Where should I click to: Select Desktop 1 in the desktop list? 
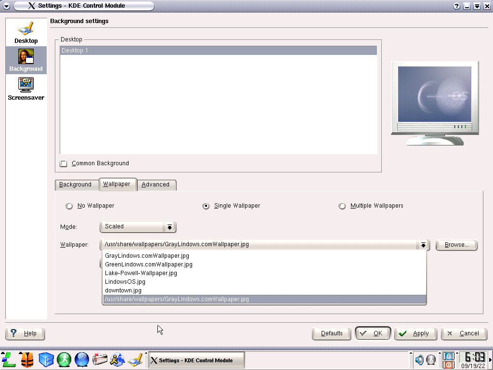tap(218, 51)
